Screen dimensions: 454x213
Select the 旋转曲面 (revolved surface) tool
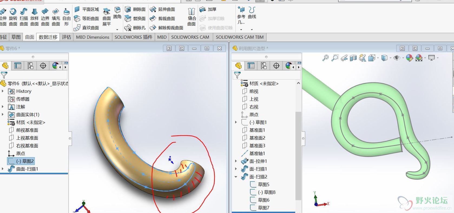13,17
